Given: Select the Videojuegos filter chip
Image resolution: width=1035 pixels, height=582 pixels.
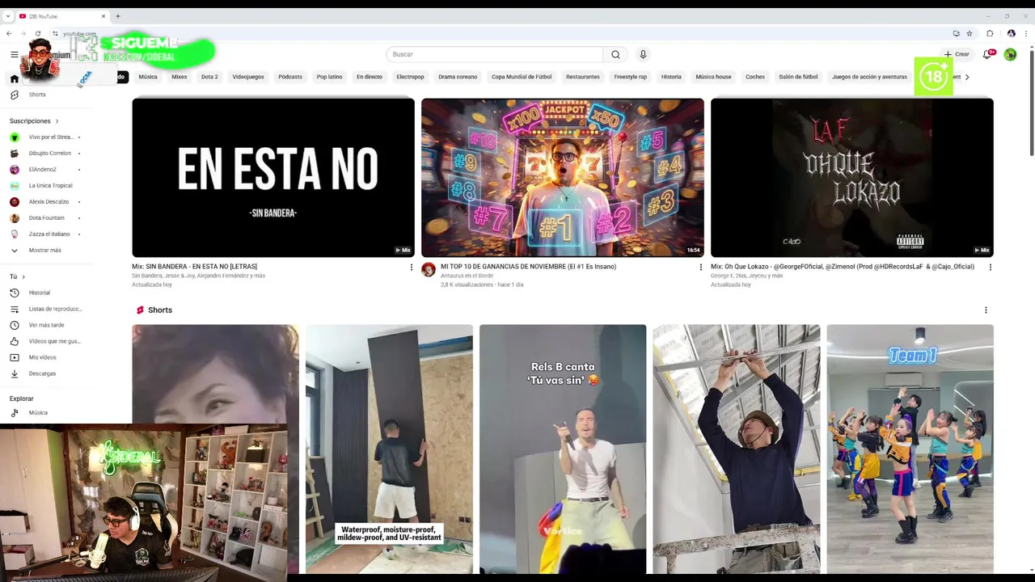Looking at the screenshot, I should pyautogui.click(x=248, y=77).
